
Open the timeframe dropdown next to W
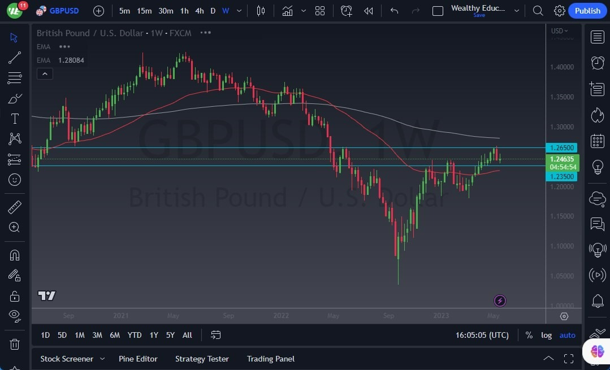click(238, 11)
